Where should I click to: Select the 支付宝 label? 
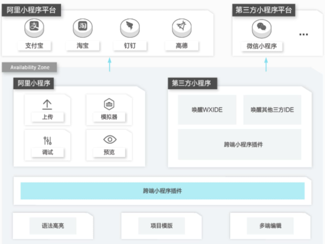[34, 46]
